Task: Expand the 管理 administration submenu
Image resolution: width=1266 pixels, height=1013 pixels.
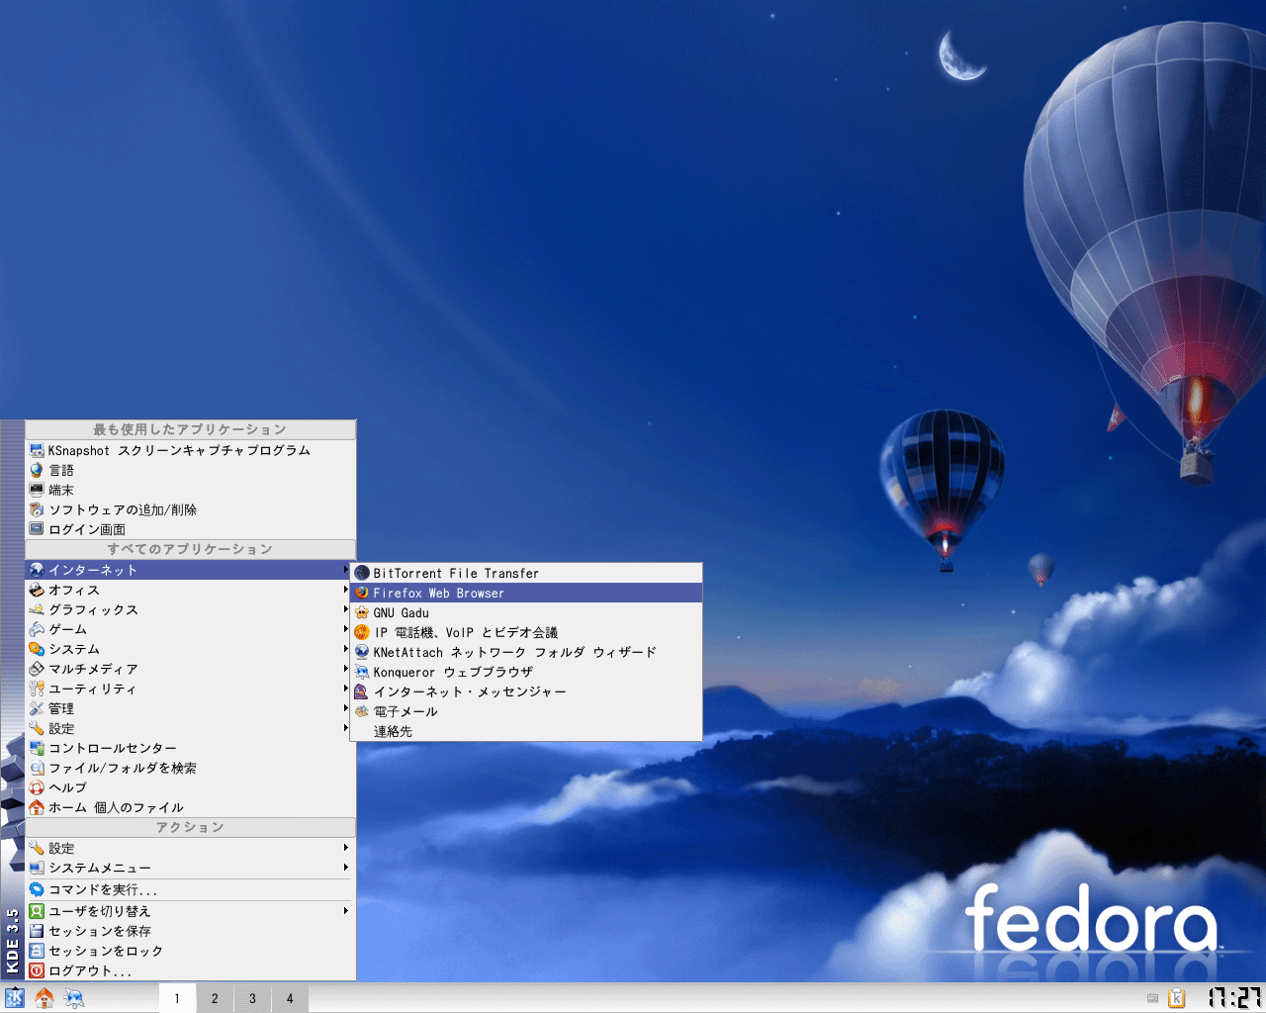Action: click(190, 708)
